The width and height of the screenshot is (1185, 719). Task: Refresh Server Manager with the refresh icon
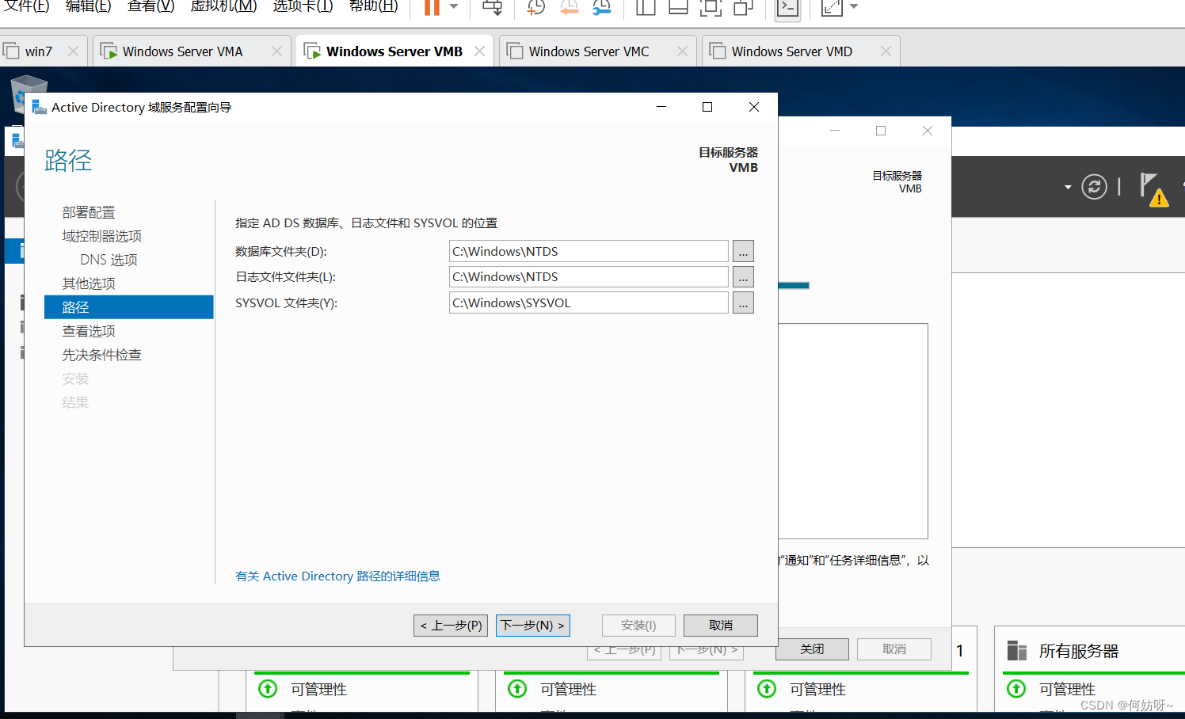click(1094, 187)
